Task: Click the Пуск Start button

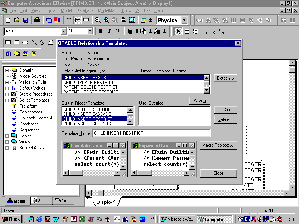Action: pos(11,219)
